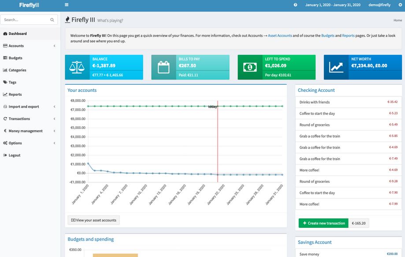The width and height of the screenshot is (405, 257).
Task: Click blue line first point near €1,000.00
Action: [x=88, y=163]
